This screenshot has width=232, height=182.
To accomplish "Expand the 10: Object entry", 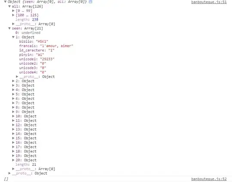I will click(x=13, y=116).
